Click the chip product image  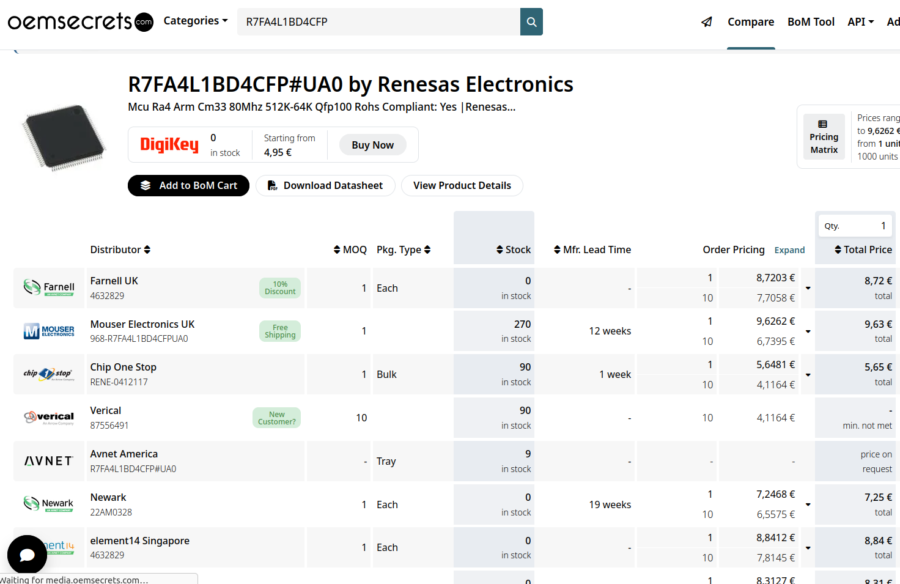[x=64, y=138]
